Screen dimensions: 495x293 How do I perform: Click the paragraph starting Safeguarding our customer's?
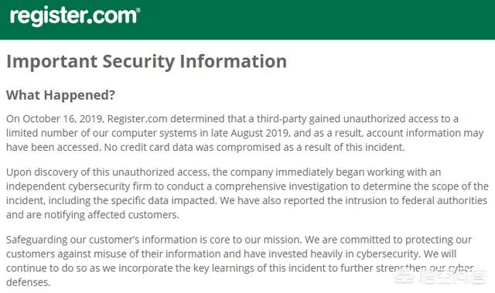point(240,261)
